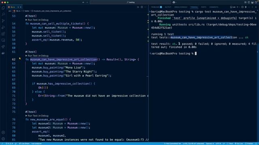Switch to the Debug Console tab
259x145 pixels.
pos(181,7)
